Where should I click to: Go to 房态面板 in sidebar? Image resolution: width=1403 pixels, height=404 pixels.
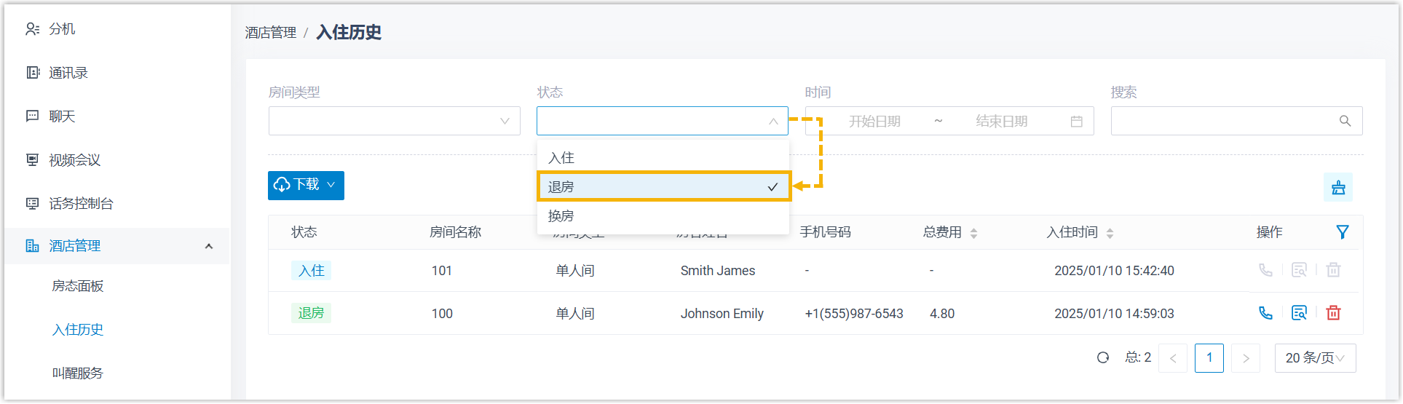click(x=78, y=286)
